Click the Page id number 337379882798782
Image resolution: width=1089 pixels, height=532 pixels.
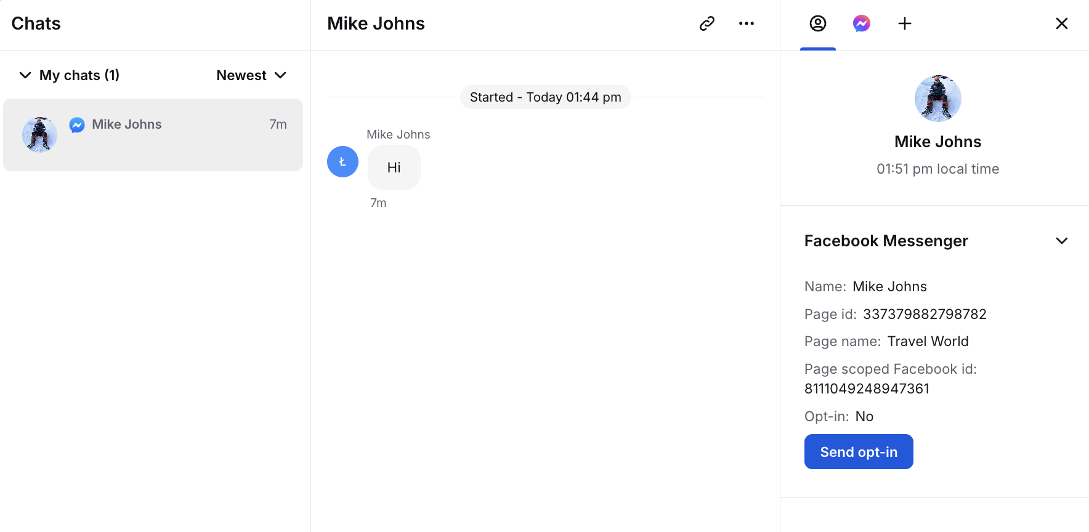[924, 314]
